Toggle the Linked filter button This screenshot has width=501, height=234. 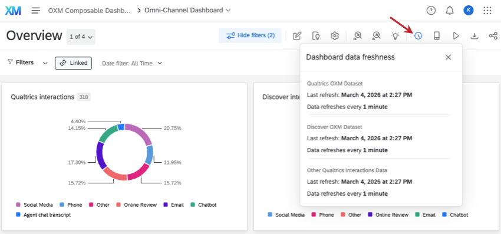[x=73, y=63]
